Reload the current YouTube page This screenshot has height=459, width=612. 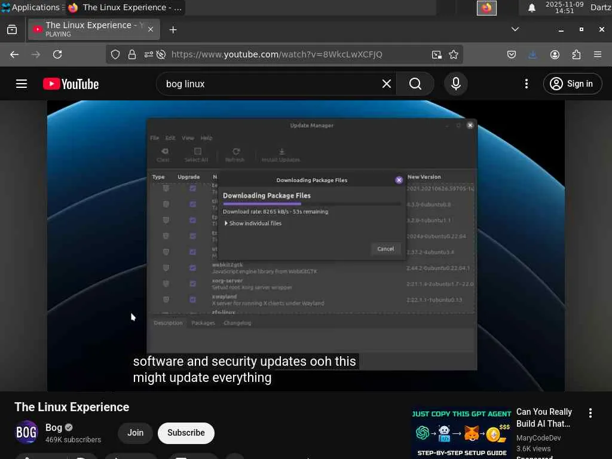point(57,54)
